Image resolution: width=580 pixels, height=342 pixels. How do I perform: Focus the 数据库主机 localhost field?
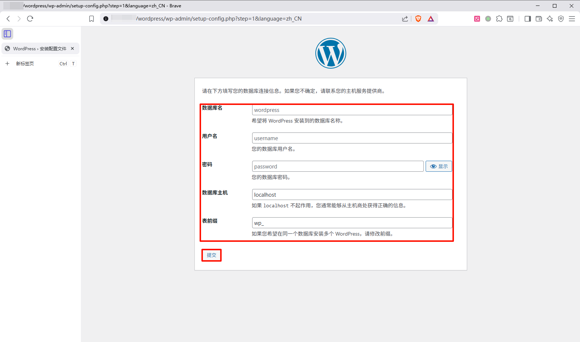352,194
